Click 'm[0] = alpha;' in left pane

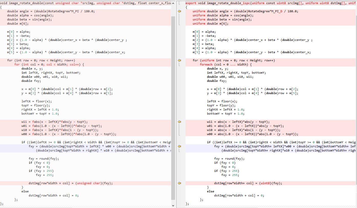tap(19, 32)
